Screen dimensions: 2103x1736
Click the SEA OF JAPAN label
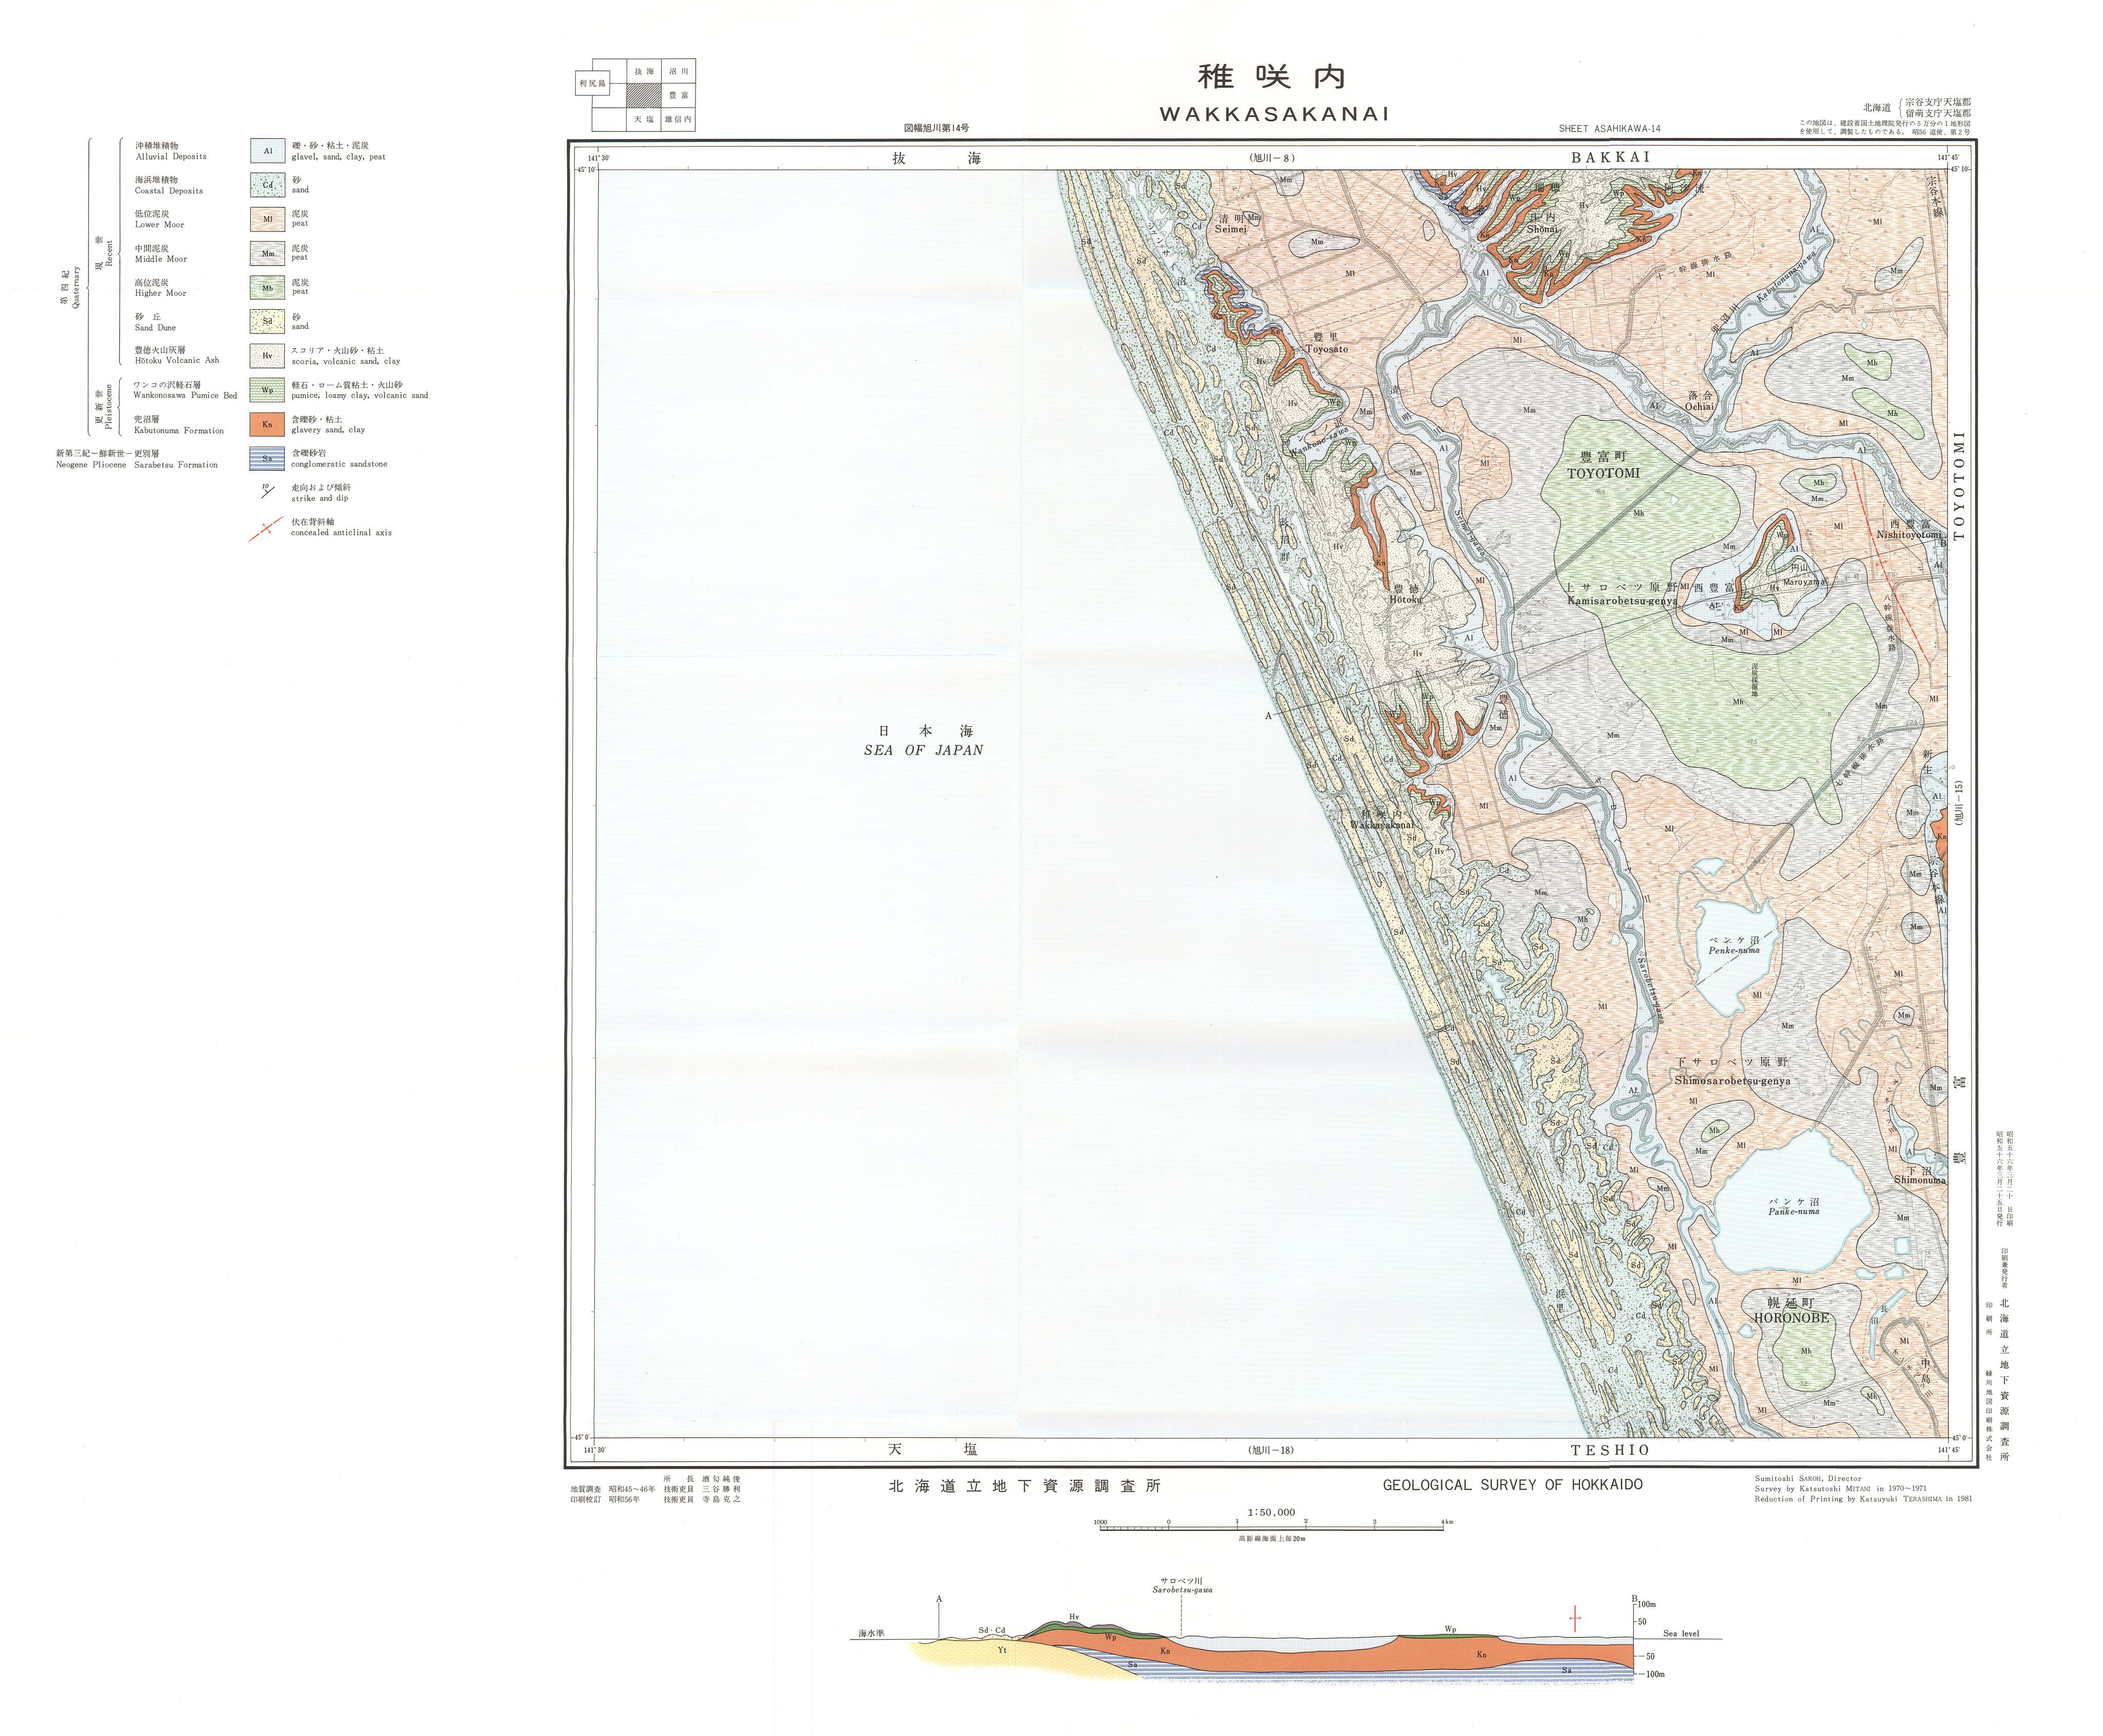point(923,750)
